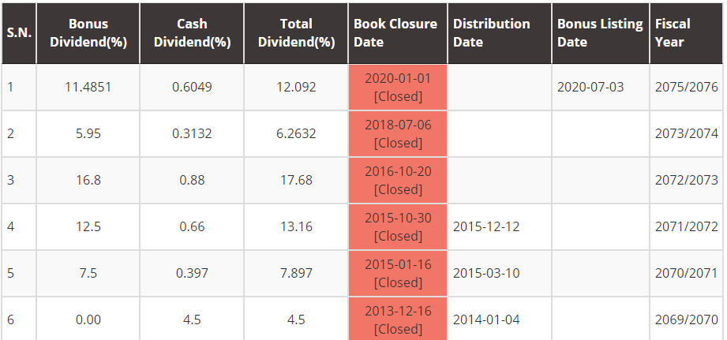Viewport: 727px width, 340px height.
Task: Select the 2020-01-01 [Closed] book closure cell
Action: click(398, 88)
